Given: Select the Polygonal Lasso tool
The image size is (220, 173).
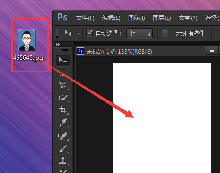Looking at the screenshot, I should [x=63, y=85].
